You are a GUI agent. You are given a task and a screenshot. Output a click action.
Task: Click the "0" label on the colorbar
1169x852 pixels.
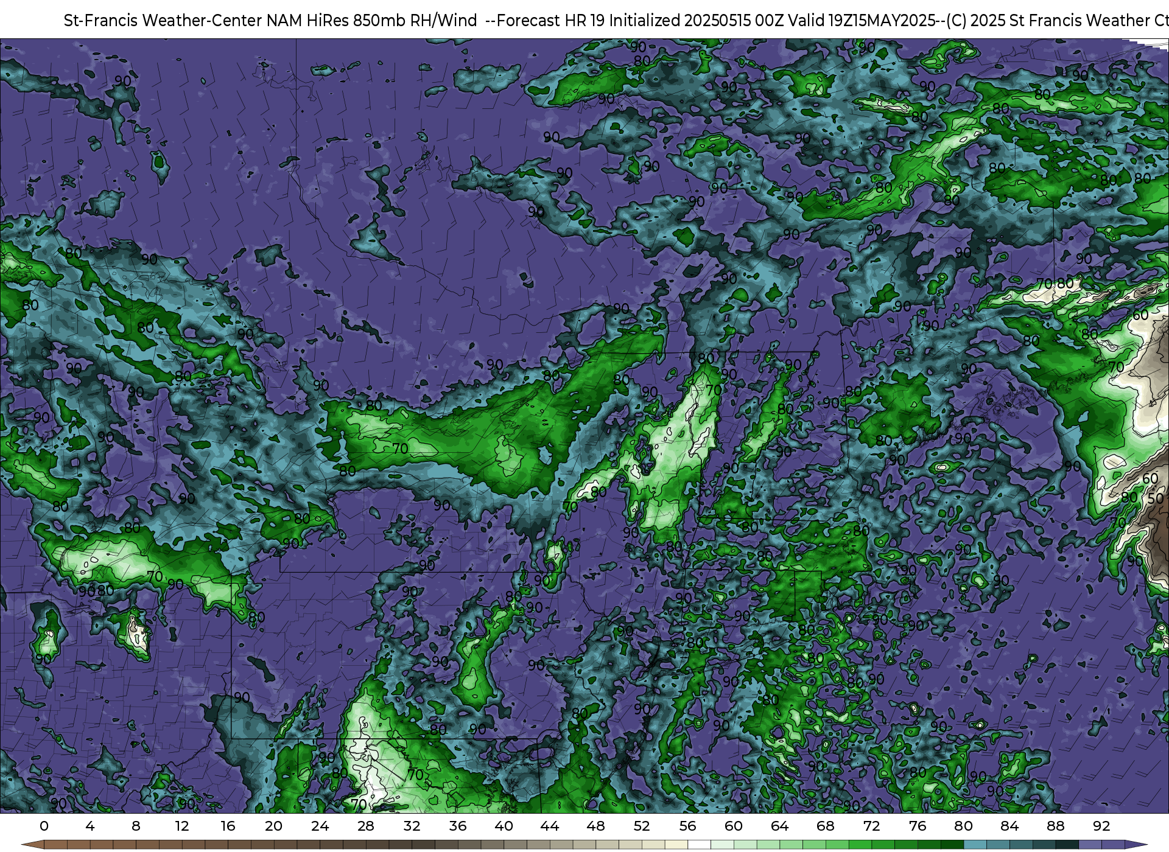[44, 826]
